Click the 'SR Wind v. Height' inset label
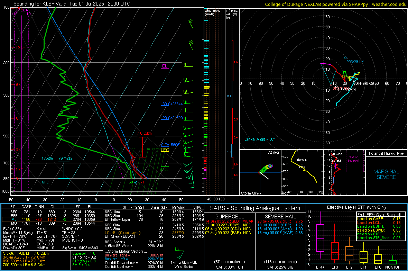Screen dimensions: 408x271 (x=336, y=157)
